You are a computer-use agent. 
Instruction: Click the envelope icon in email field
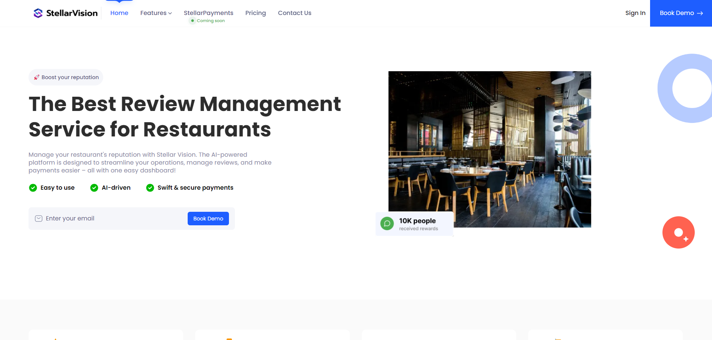tap(39, 219)
